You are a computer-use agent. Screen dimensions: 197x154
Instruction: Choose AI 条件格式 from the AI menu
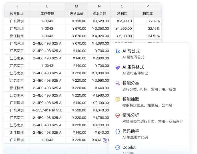click(x=149, y=70)
